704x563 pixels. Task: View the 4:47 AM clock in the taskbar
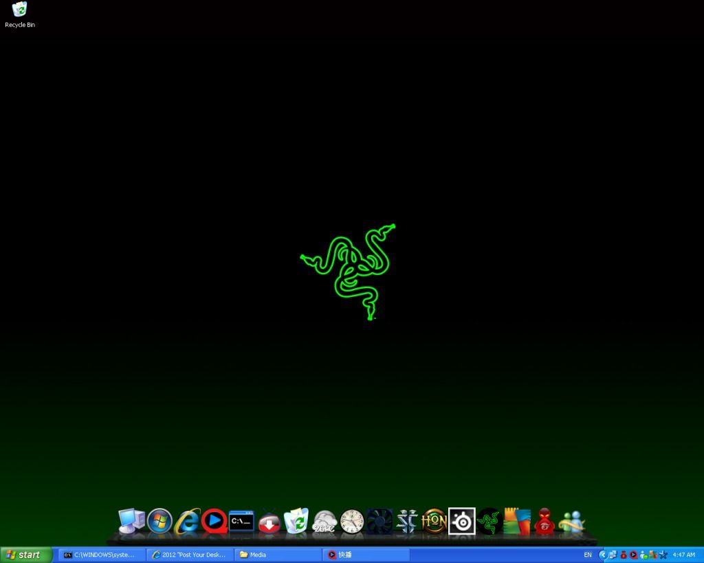click(684, 555)
